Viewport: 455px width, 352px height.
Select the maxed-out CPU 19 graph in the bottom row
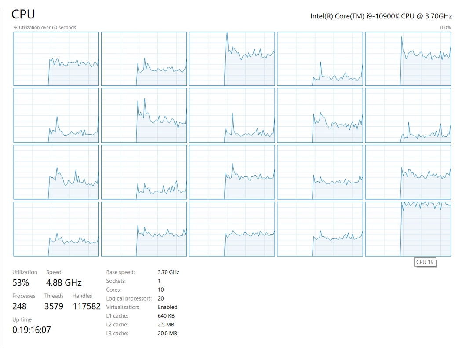(x=408, y=229)
